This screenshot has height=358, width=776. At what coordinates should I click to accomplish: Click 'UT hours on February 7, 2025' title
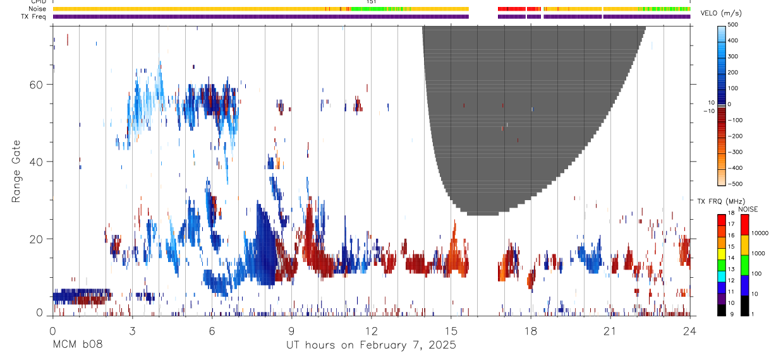[371, 345]
